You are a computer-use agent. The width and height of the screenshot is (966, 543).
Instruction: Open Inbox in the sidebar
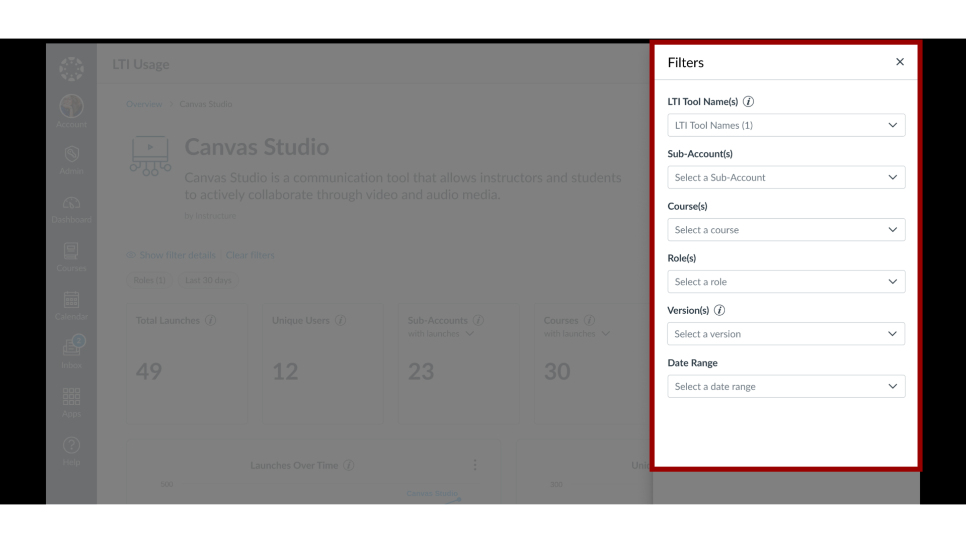coord(71,352)
